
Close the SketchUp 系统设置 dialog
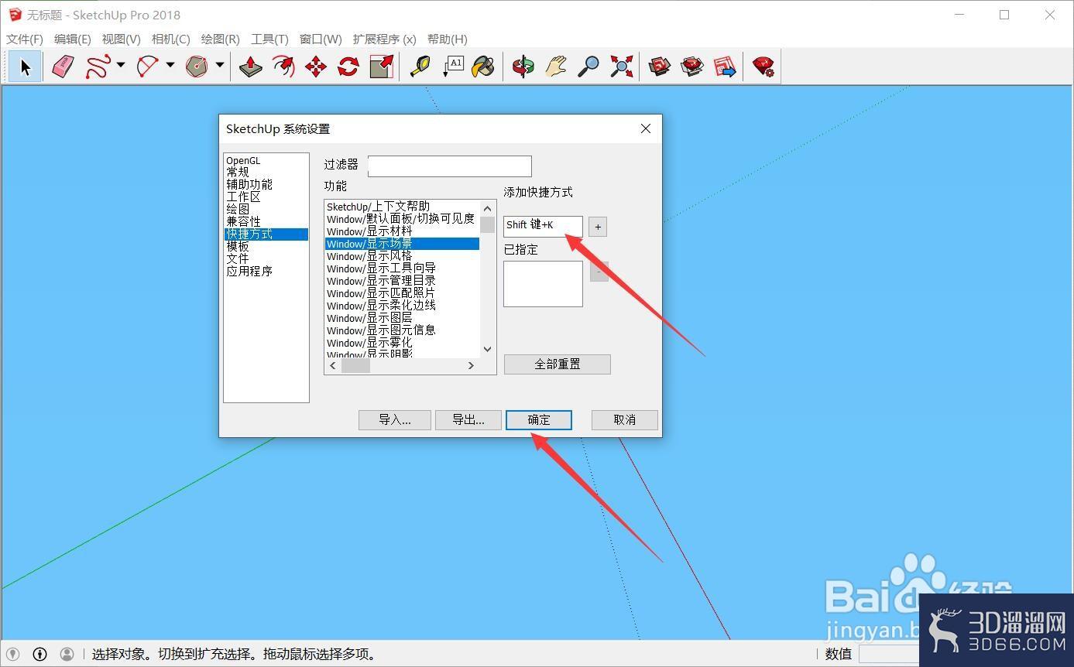pyautogui.click(x=646, y=128)
